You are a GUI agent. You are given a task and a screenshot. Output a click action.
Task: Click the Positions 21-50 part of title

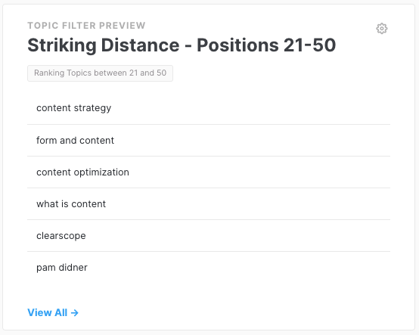pos(266,45)
